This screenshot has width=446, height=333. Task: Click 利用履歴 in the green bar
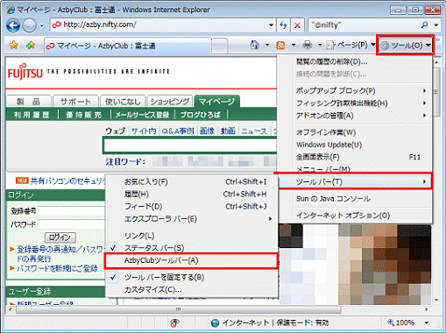click(32, 115)
